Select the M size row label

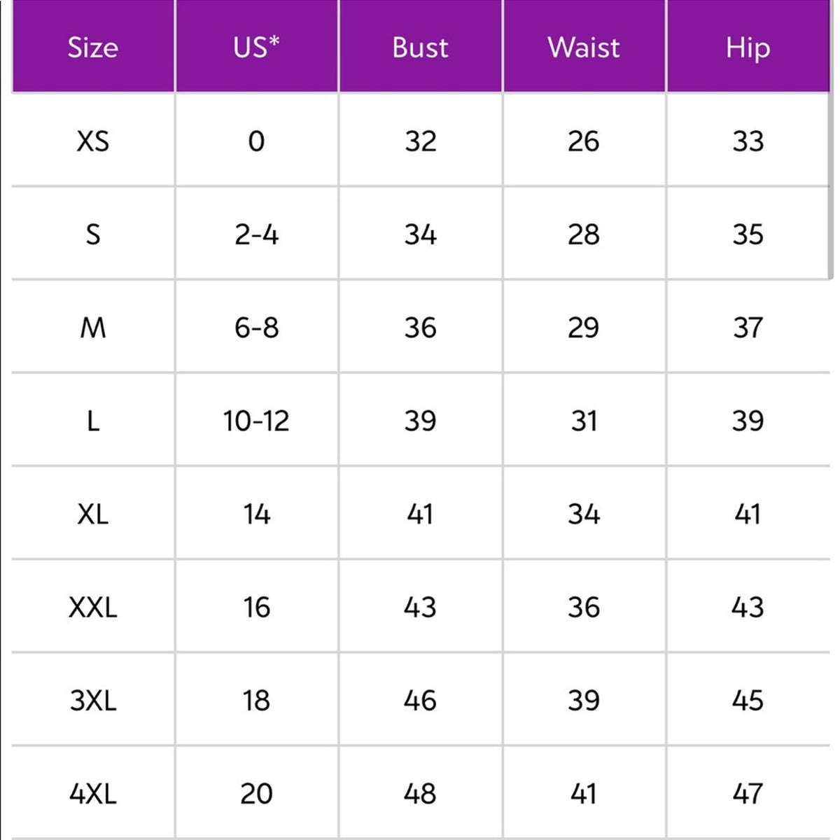93,327
